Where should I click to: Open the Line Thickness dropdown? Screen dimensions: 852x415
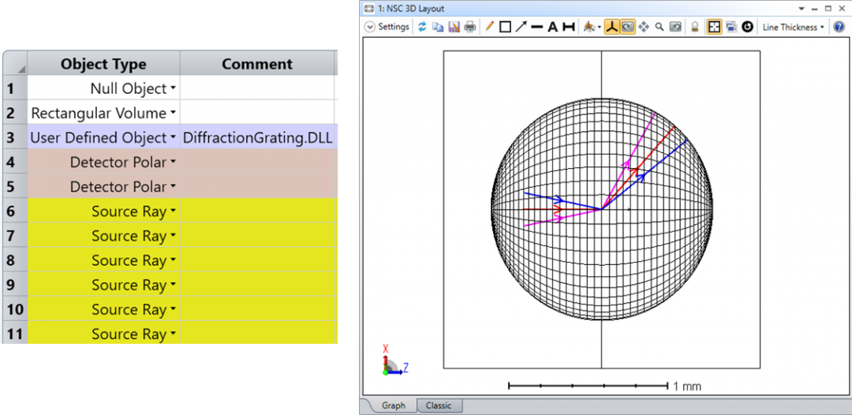(793, 27)
